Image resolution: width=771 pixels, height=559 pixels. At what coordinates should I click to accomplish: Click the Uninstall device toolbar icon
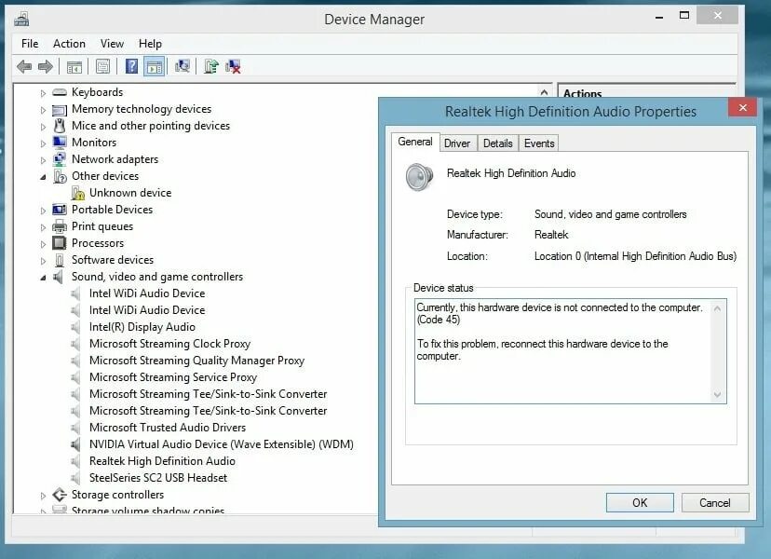click(x=231, y=66)
